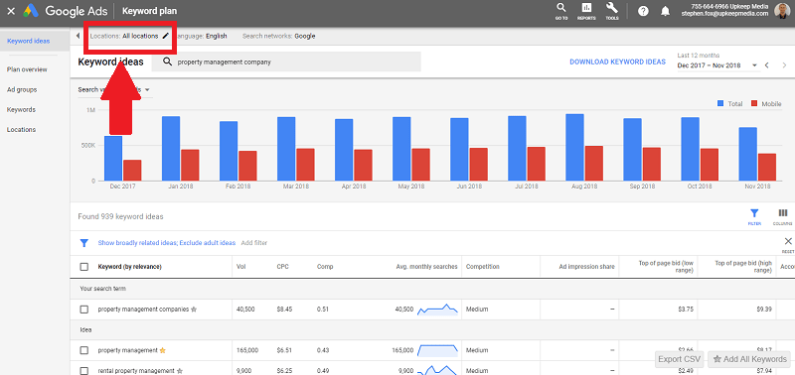The width and height of the screenshot is (795, 375).
Task: Click the Filter funnel icon above table
Action: pyautogui.click(x=754, y=216)
